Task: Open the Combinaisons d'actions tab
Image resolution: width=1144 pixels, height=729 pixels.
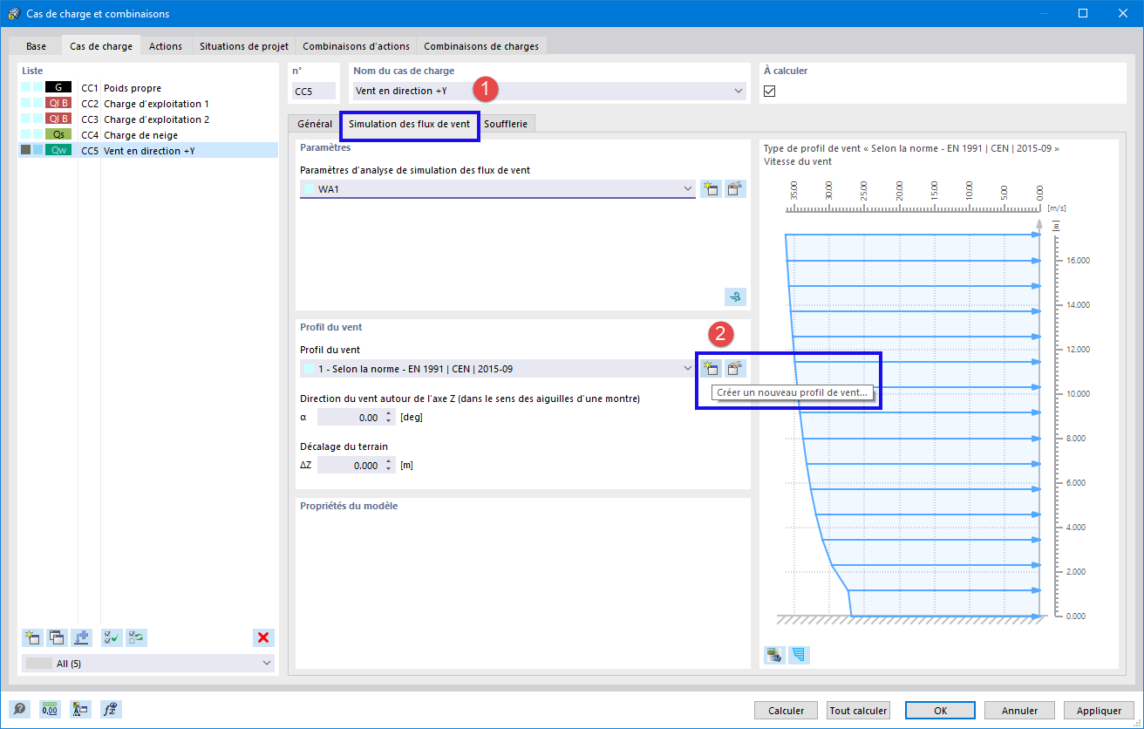Action: [x=356, y=46]
